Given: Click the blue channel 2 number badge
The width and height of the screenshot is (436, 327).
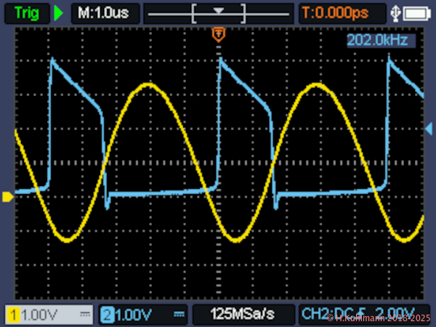Looking at the screenshot, I should click(x=107, y=315).
